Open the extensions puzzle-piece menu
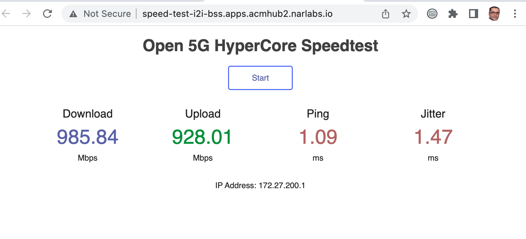Viewport: 526px width, 239px height. coord(453,14)
